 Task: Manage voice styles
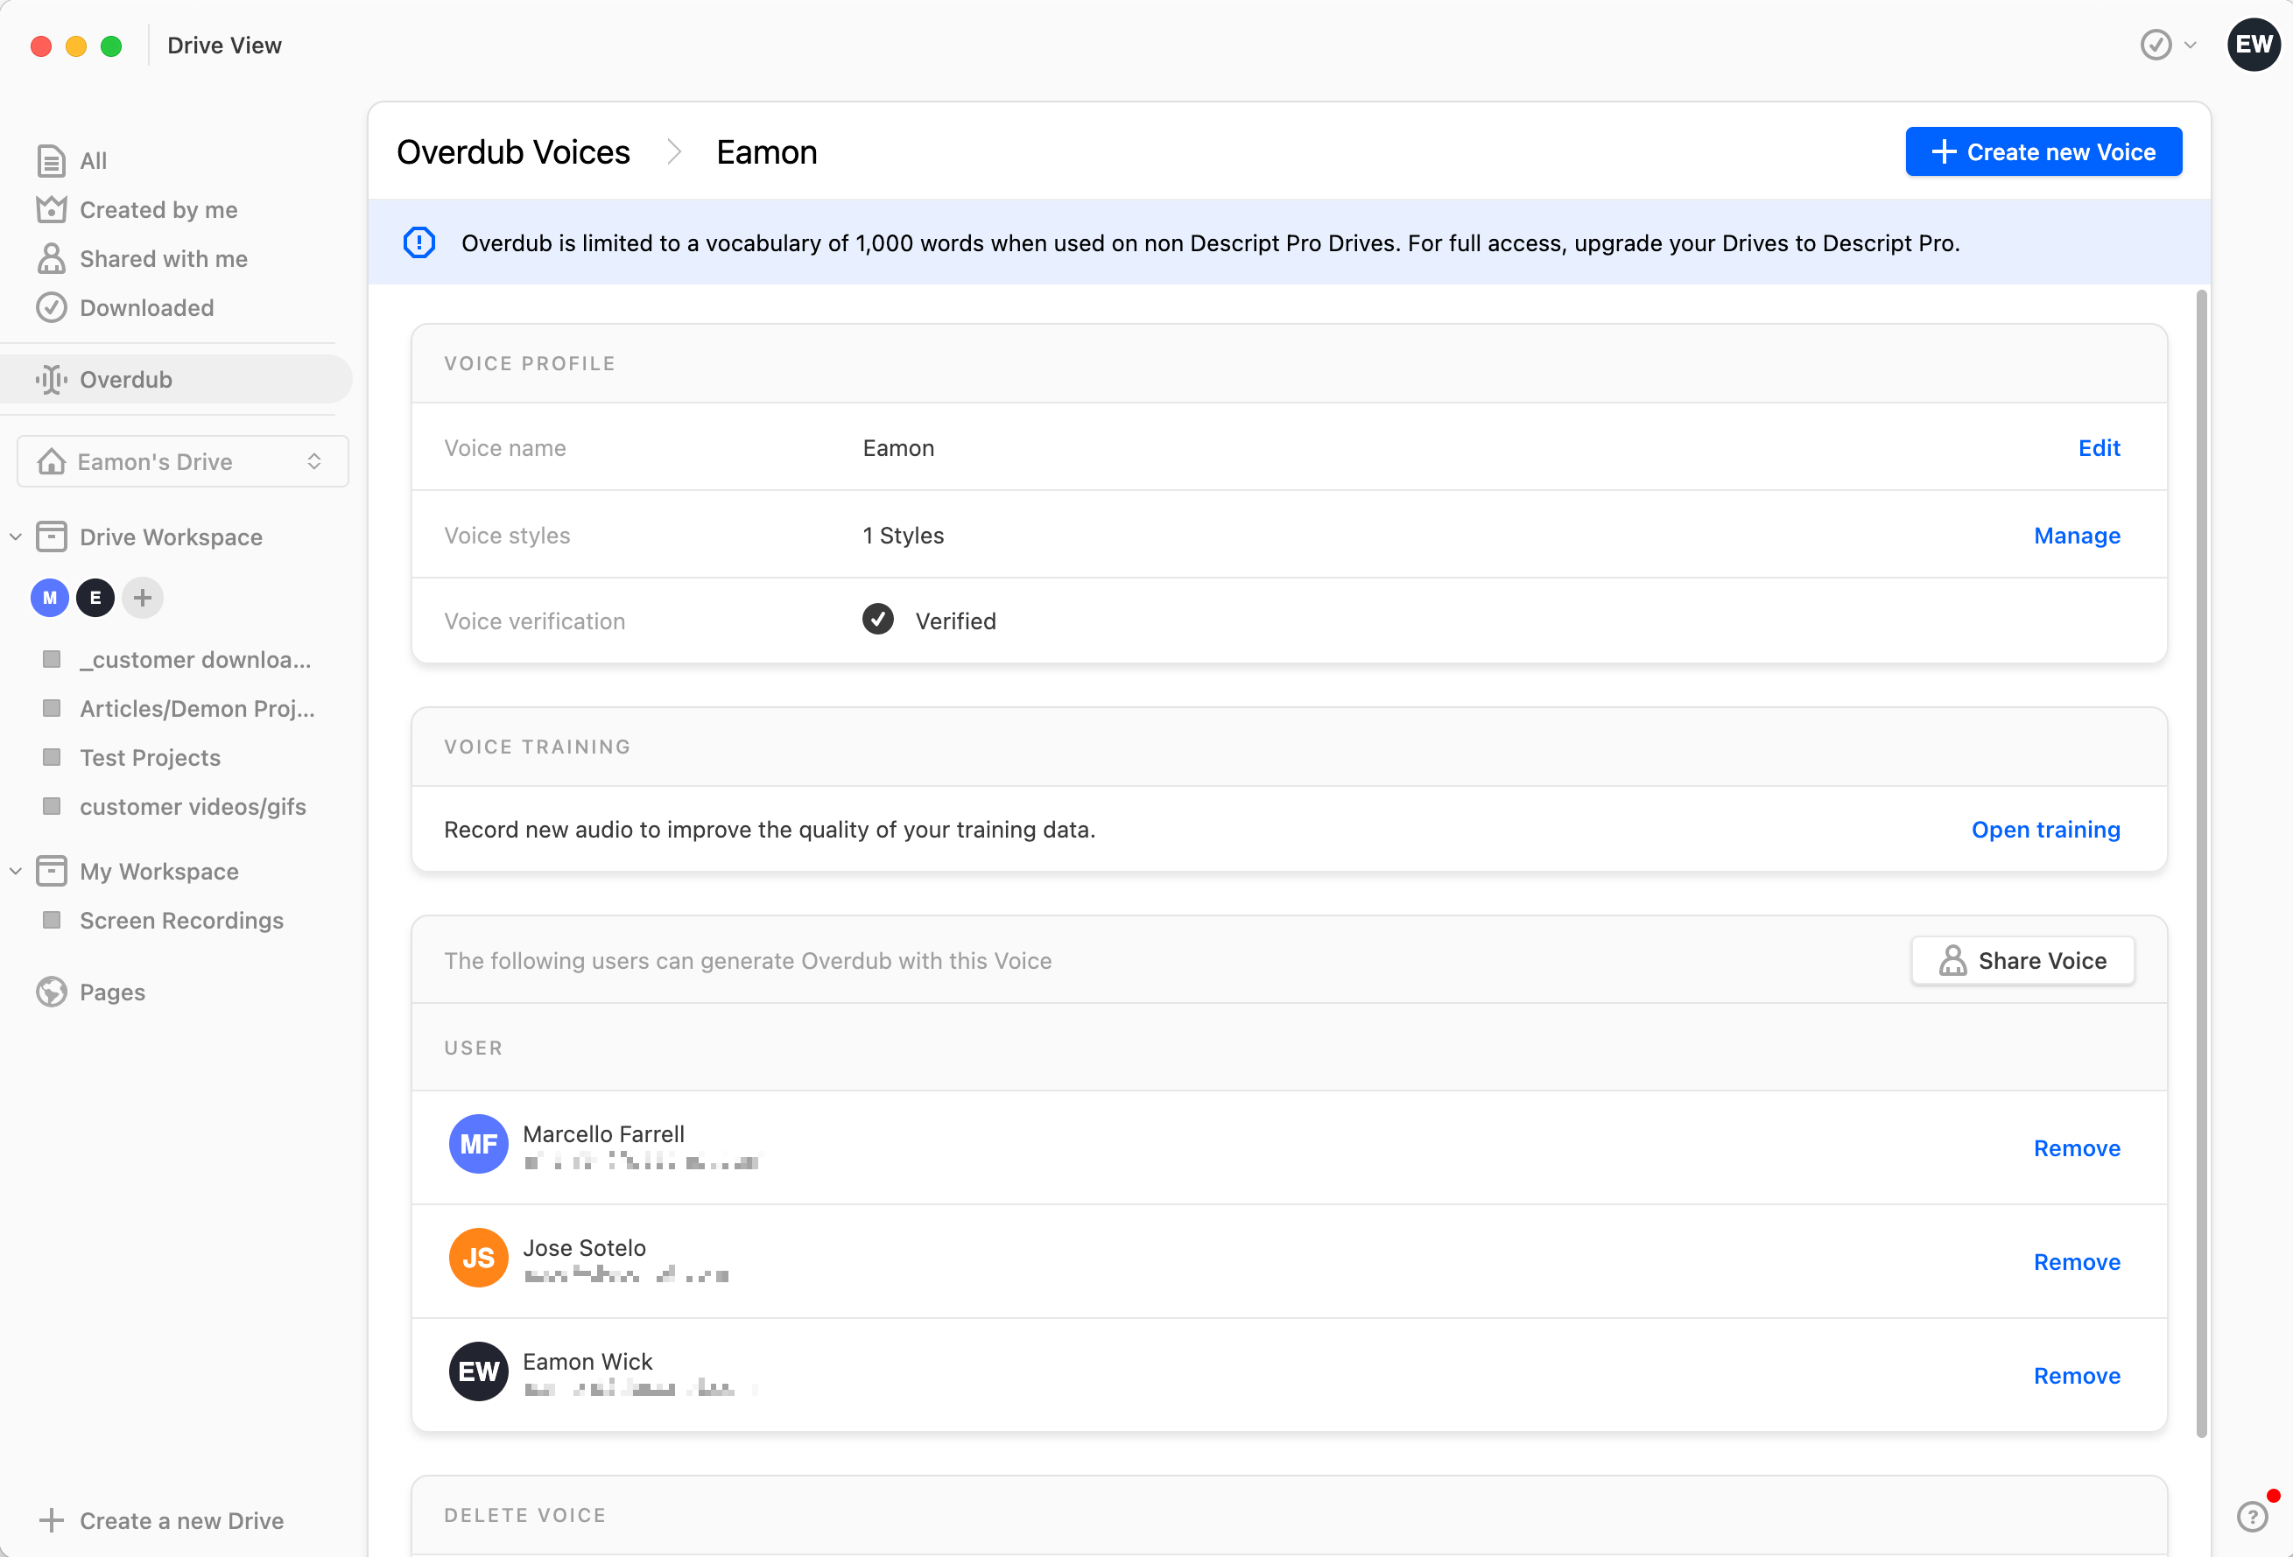click(x=2077, y=536)
